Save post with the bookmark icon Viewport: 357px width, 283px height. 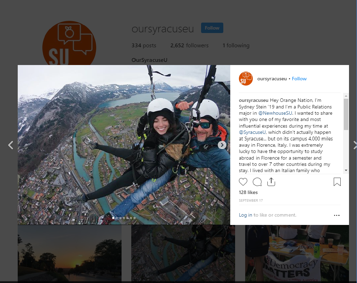click(337, 182)
